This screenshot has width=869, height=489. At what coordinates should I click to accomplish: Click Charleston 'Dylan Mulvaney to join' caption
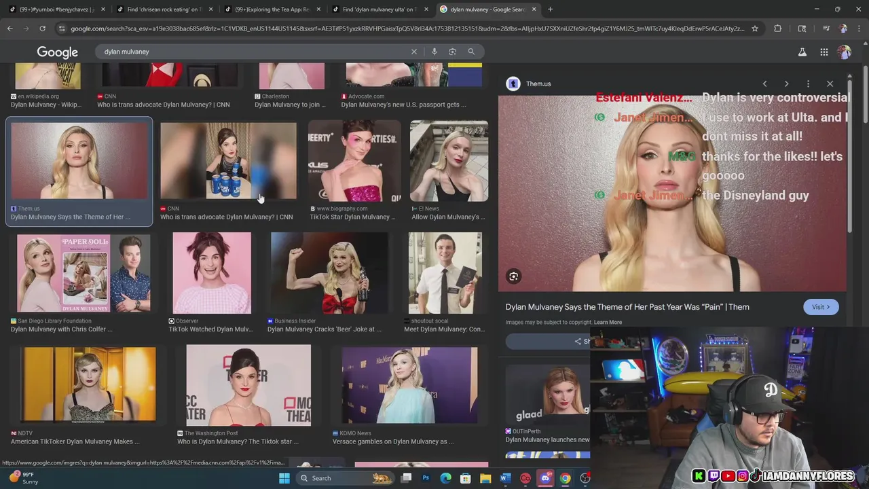click(x=290, y=105)
